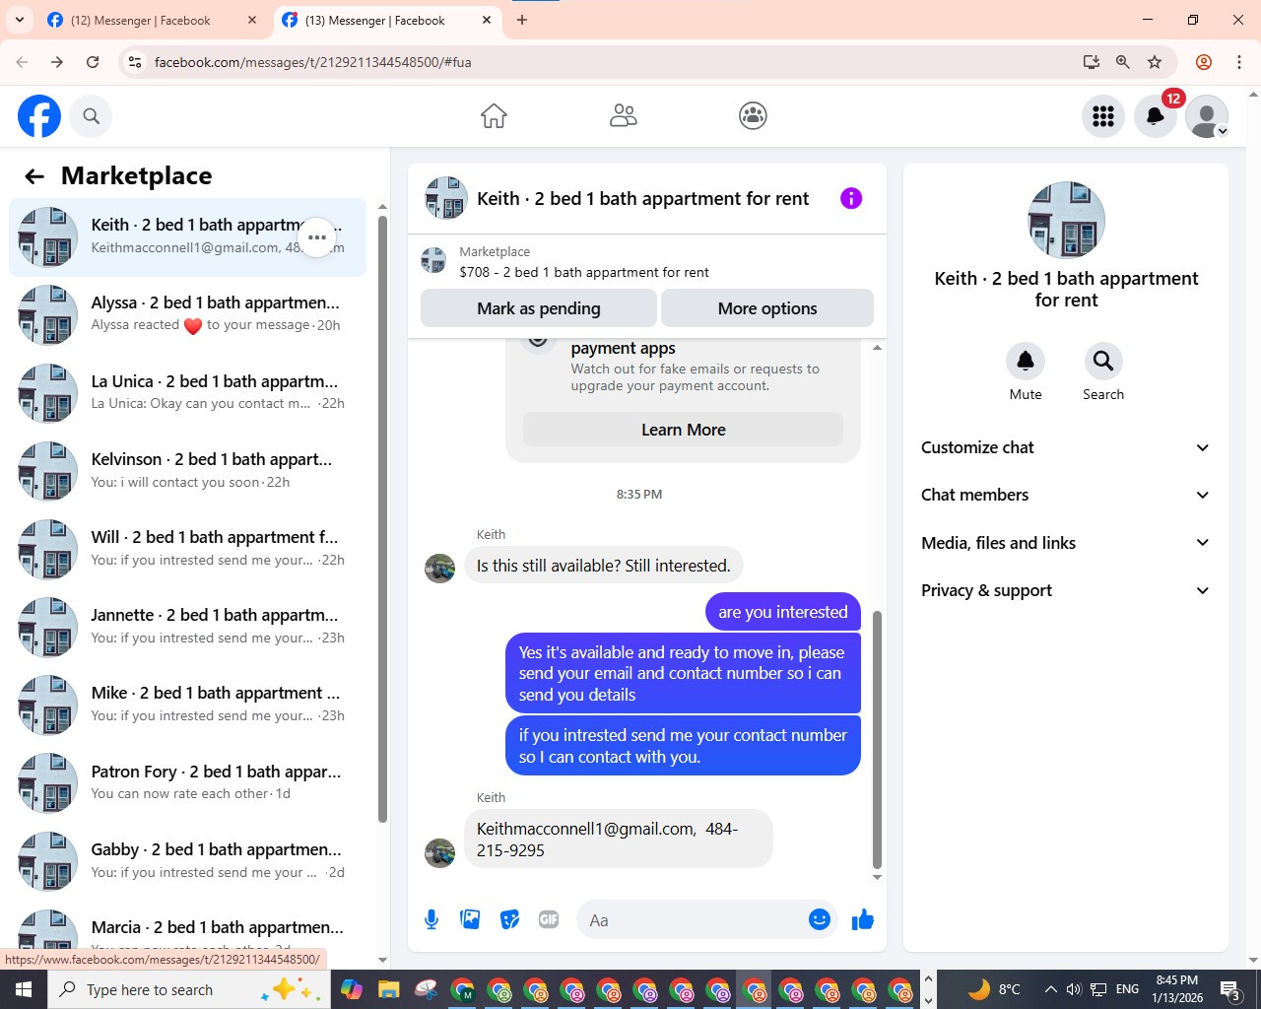Viewport: 1261px width, 1009px height.
Task: Click the chat messages vertical scrollbar
Action: coord(877,739)
